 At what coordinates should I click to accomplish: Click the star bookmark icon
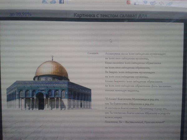coord(161,3)
